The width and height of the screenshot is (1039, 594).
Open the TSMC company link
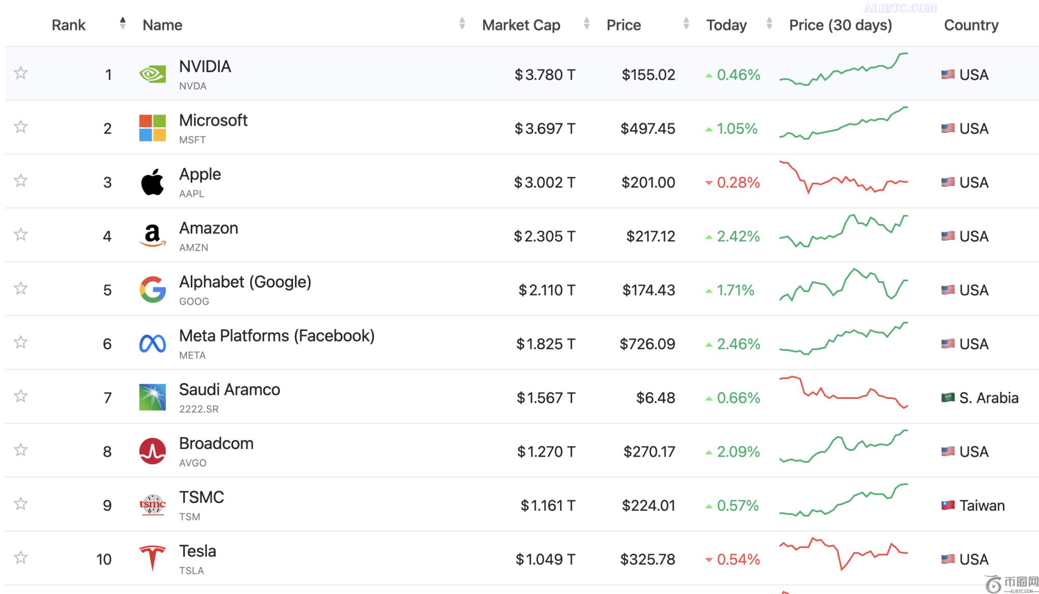click(x=201, y=497)
